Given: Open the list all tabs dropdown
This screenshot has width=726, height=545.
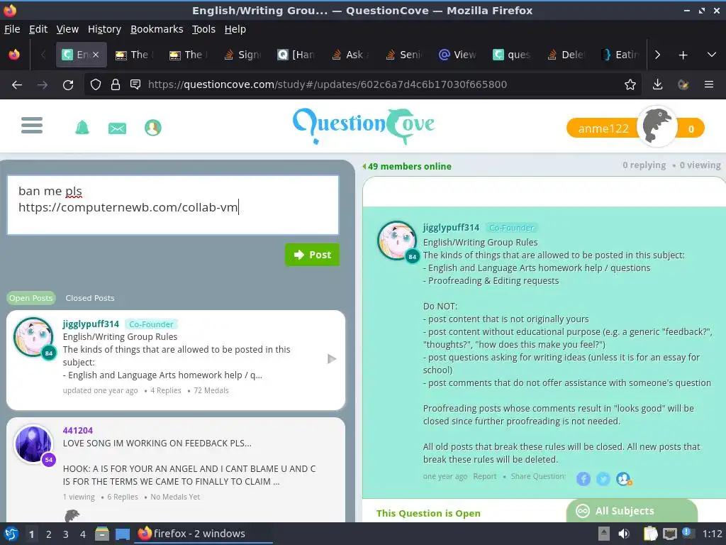Looking at the screenshot, I should coord(712,55).
